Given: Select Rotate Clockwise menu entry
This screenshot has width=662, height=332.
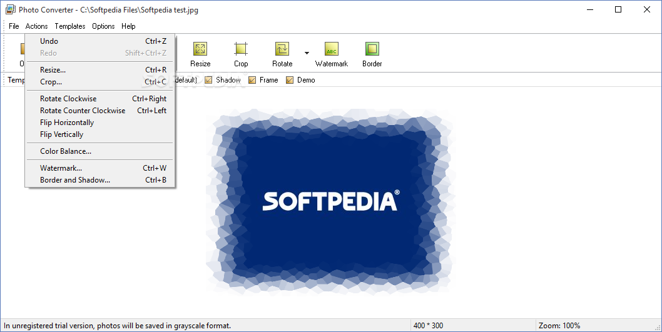Looking at the screenshot, I should click(x=100, y=99).
